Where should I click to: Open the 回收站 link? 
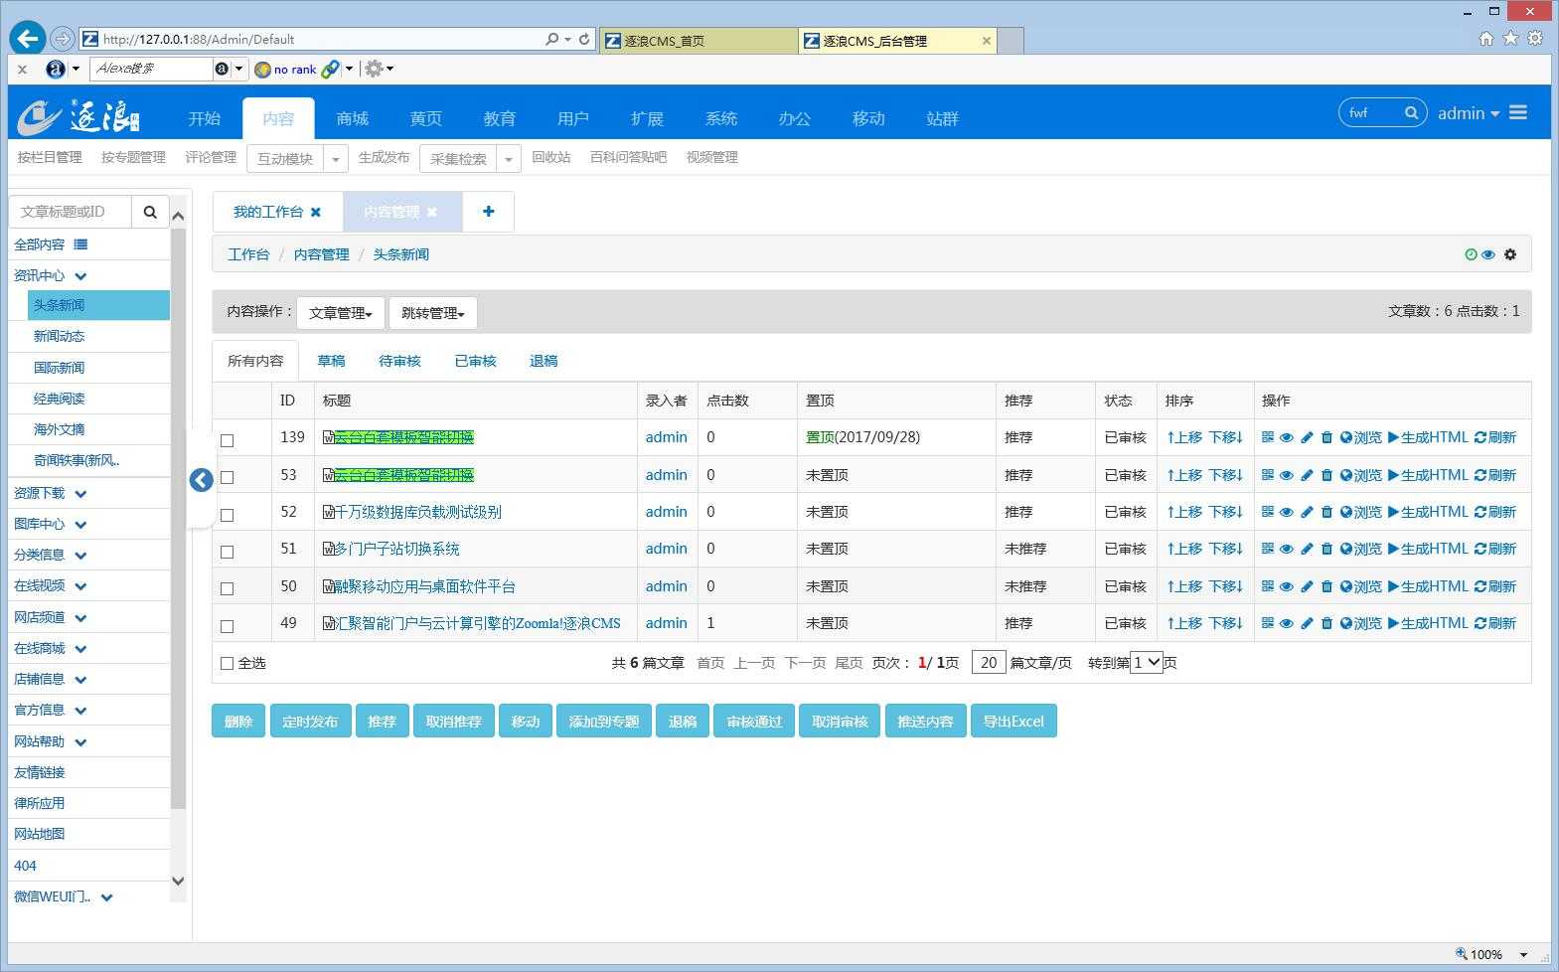(550, 157)
